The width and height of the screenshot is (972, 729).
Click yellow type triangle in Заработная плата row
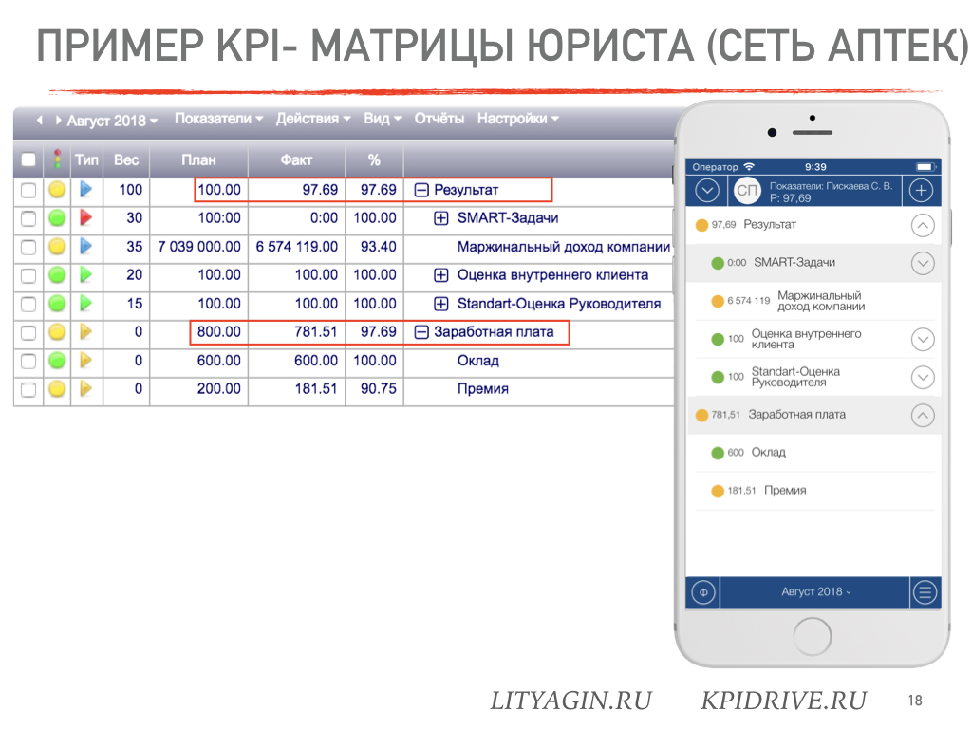[x=86, y=332]
